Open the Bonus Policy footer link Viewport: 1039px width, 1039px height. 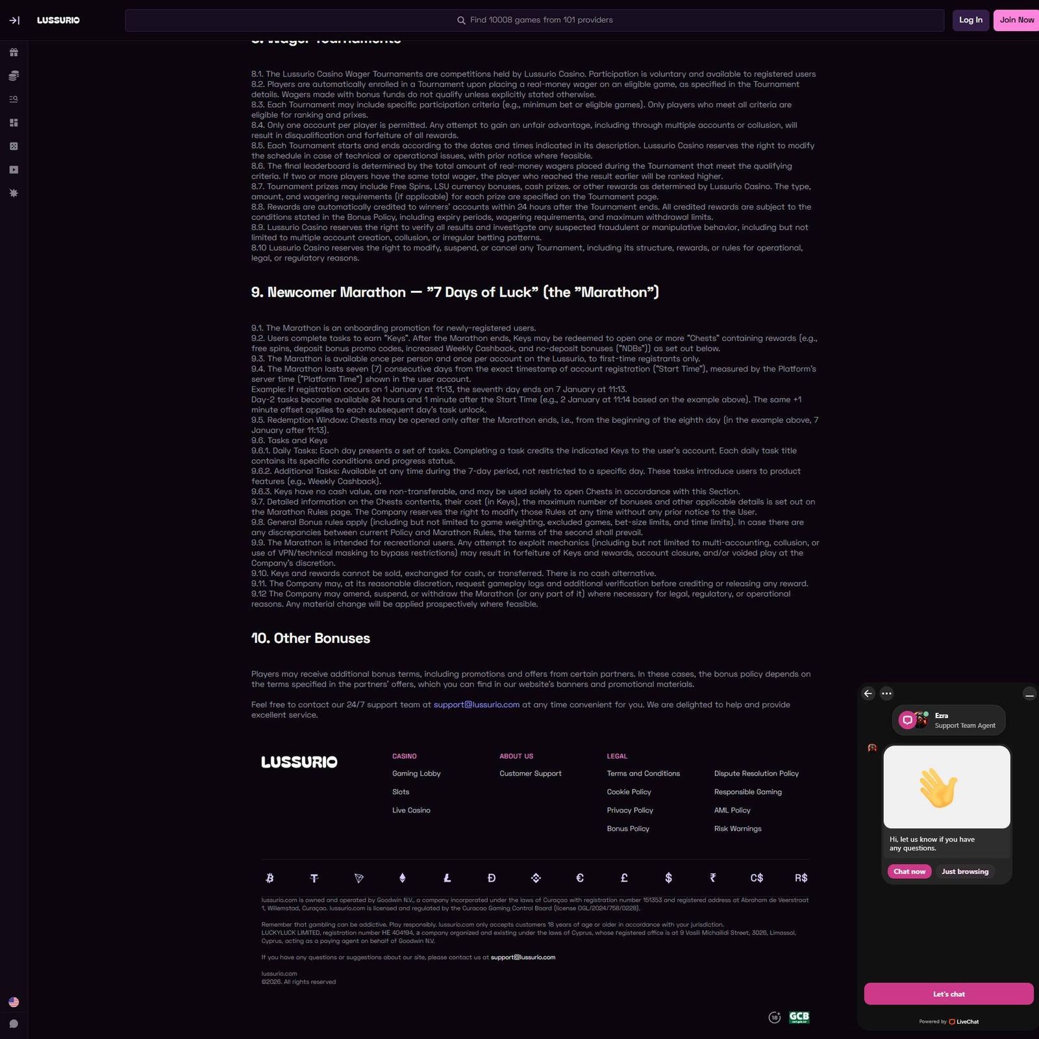click(x=628, y=829)
